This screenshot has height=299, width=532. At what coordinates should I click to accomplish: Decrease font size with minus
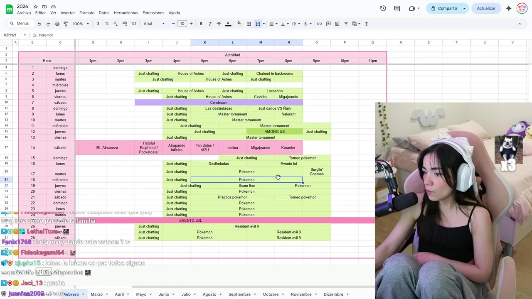(173, 24)
